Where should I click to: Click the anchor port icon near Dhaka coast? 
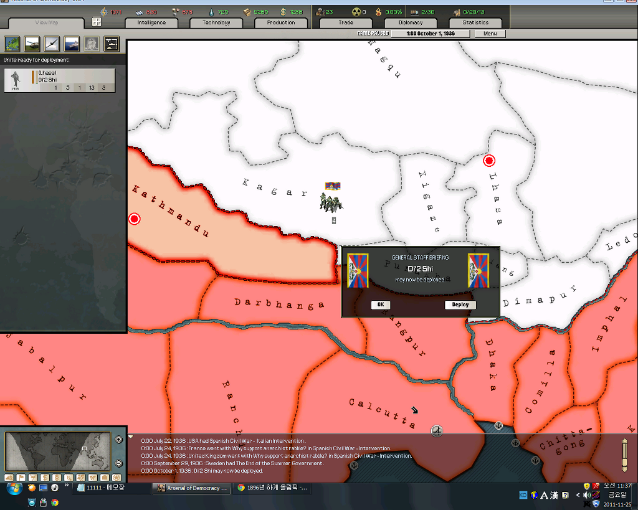[498, 426]
